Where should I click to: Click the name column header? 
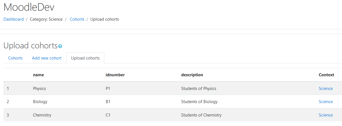pos(38,75)
